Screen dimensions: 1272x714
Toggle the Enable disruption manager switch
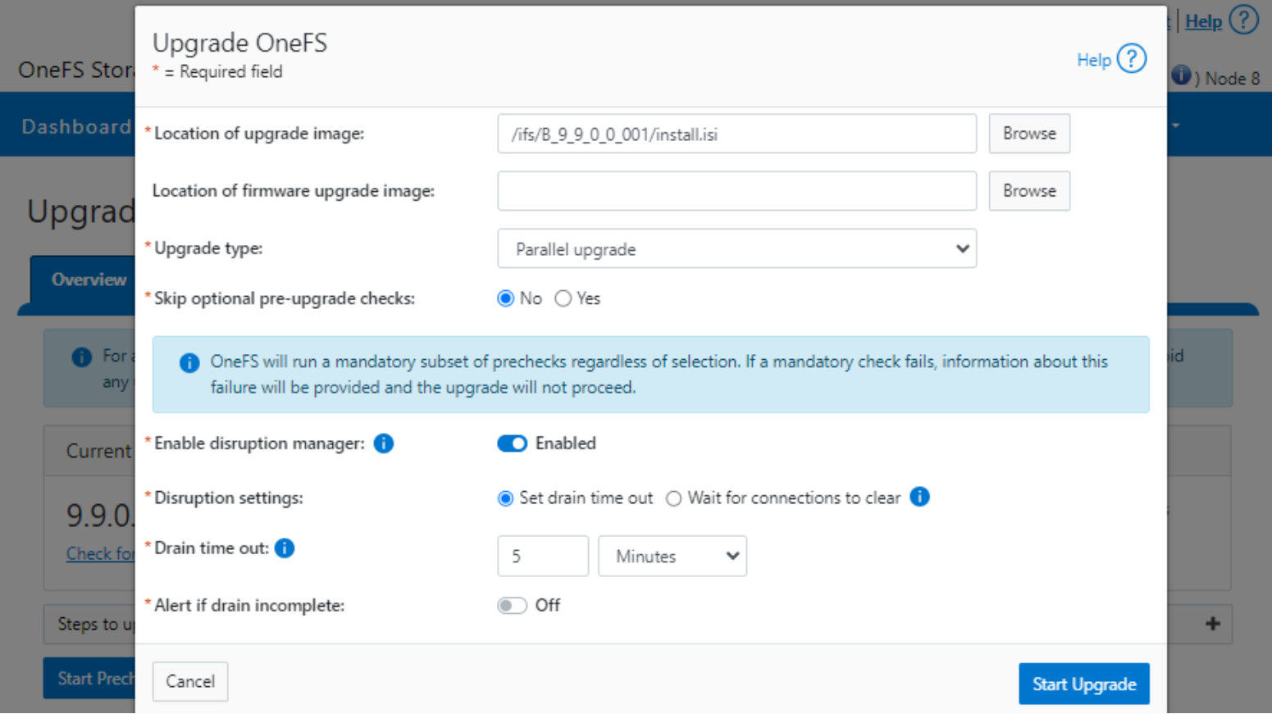click(x=512, y=443)
